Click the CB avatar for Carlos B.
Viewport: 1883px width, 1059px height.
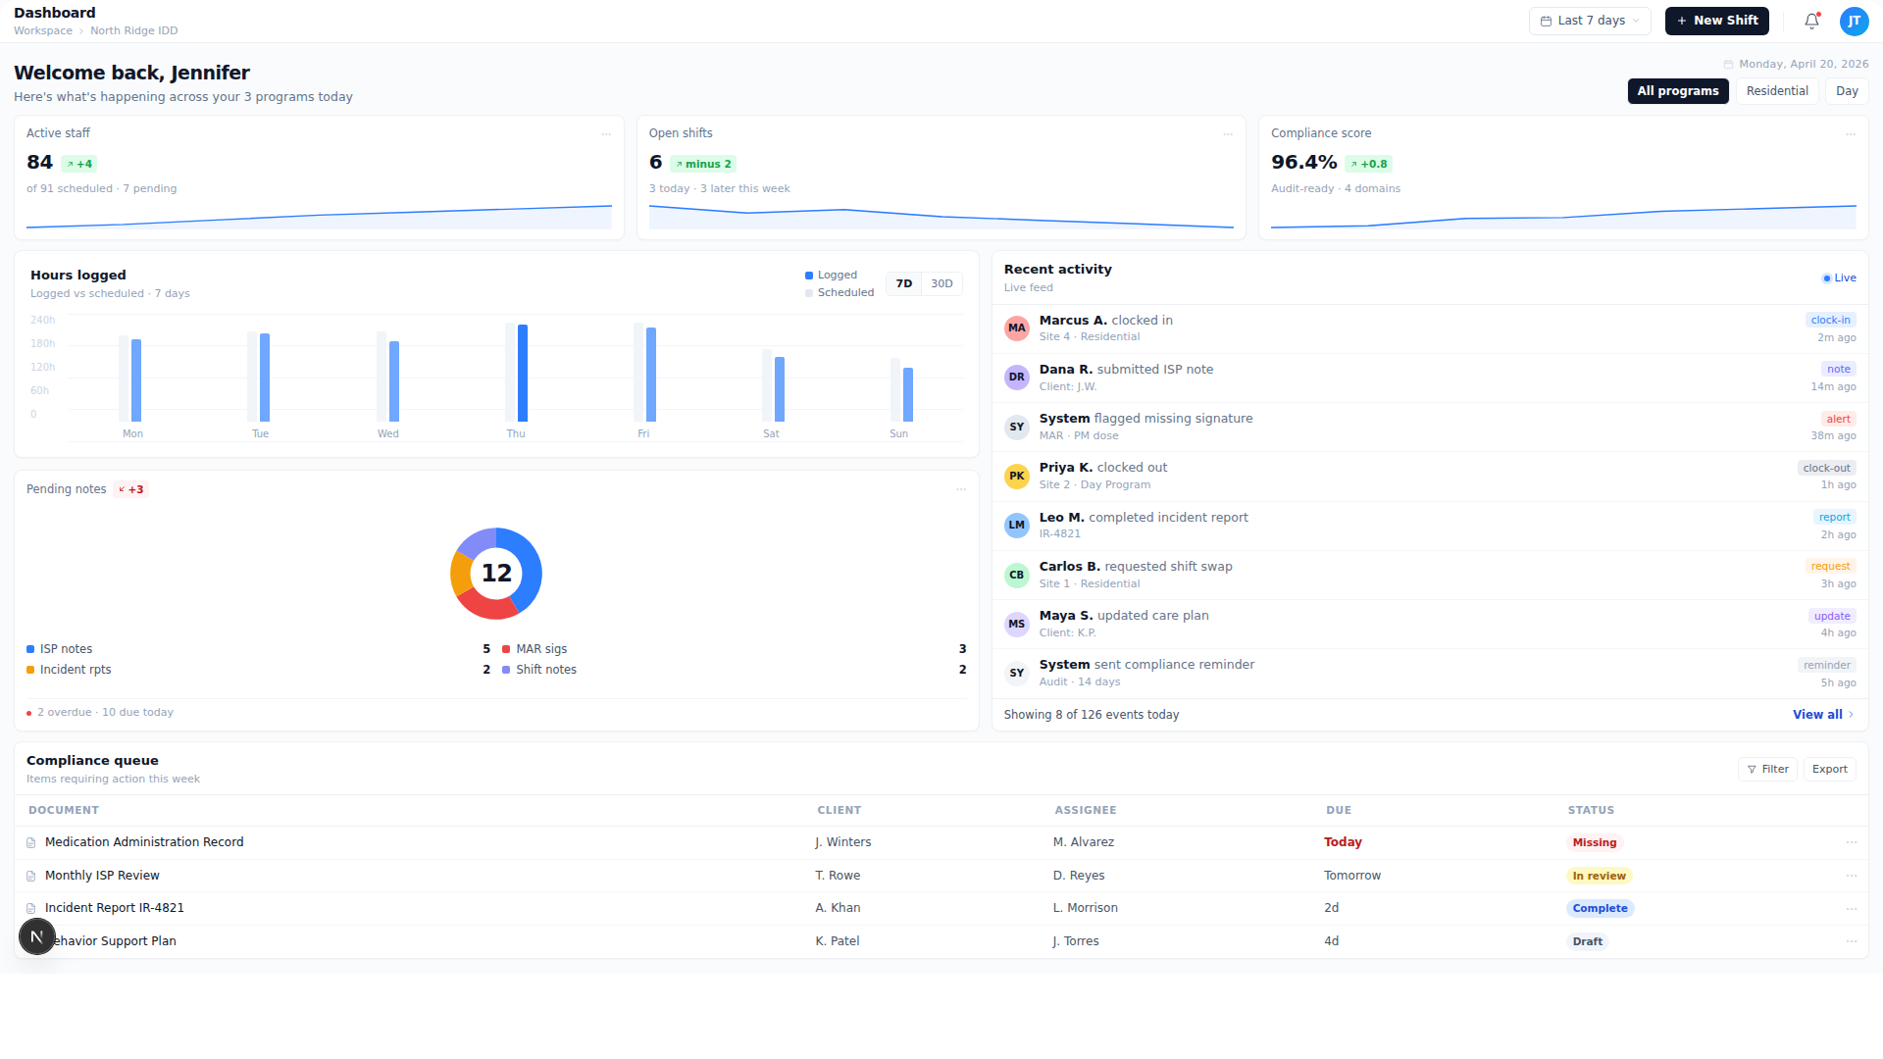(x=1017, y=575)
